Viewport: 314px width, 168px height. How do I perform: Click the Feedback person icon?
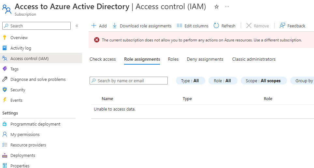click(x=282, y=26)
